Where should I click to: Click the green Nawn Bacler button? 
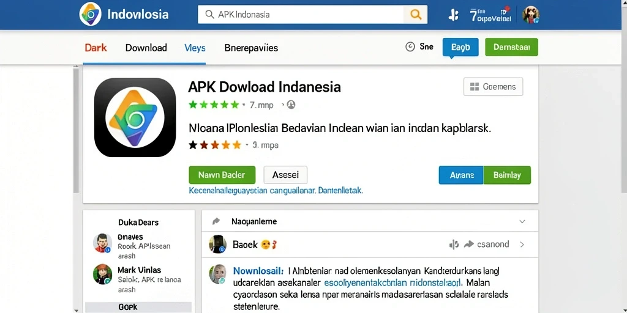pos(222,175)
